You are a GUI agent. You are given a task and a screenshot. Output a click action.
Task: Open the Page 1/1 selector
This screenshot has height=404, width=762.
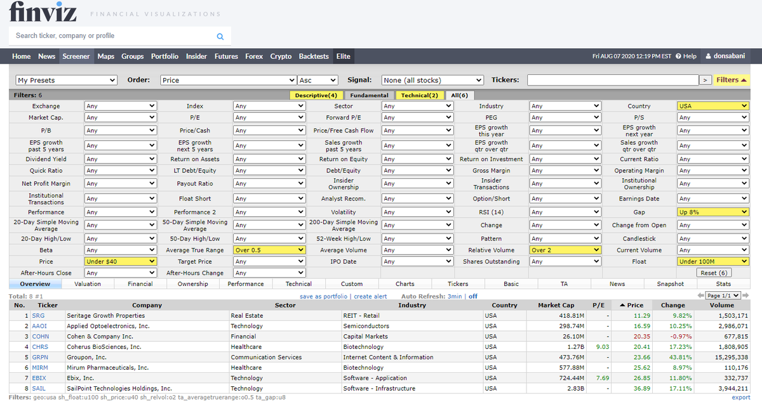point(724,296)
